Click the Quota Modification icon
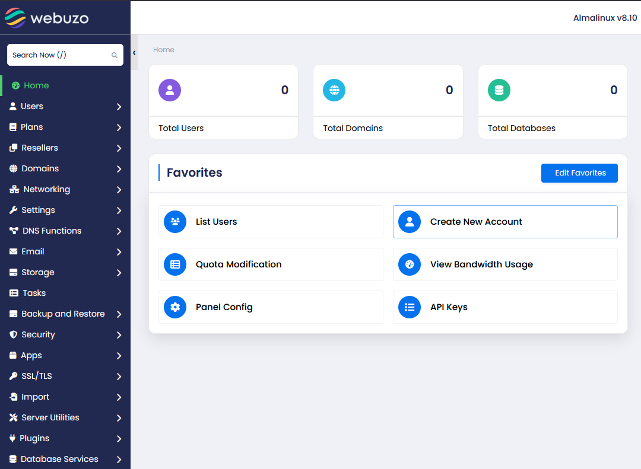The width and height of the screenshot is (641, 469). coord(175,264)
